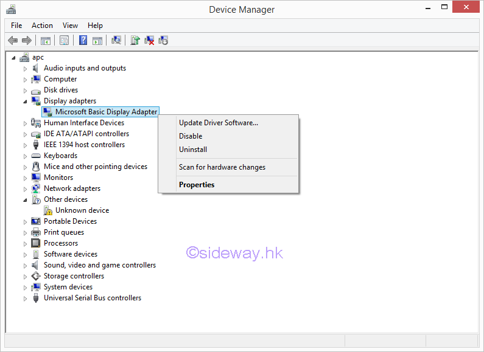Viewport: 484px width, 352px height.
Task: Select the Universal Serial Bus controllers item
Action: [x=92, y=298]
